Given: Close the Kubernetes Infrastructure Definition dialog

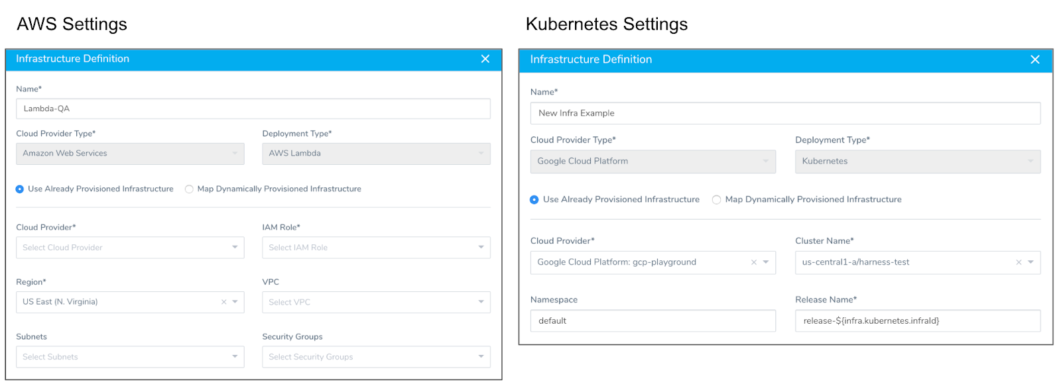Looking at the screenshot, I should tap(1034, 60).
